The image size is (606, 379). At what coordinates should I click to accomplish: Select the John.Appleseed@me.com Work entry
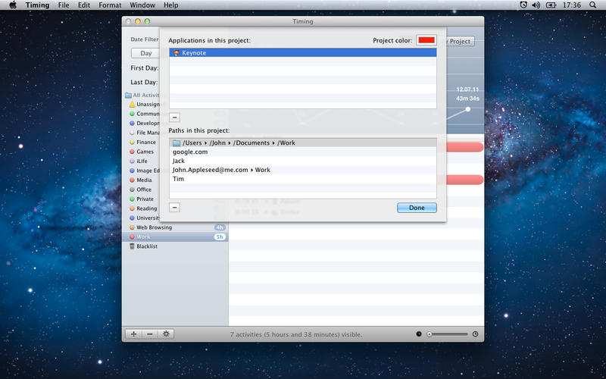click(x=303, y=170)
